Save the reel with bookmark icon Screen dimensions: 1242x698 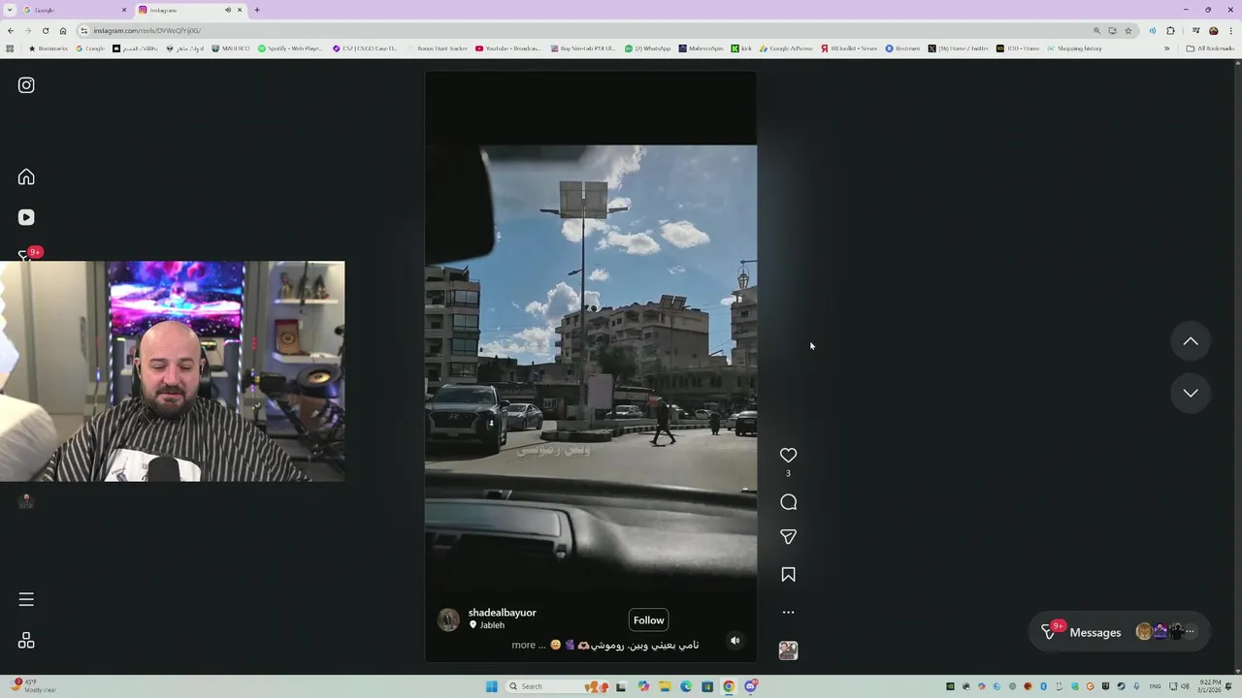pyautogui.click(x=788, y=575)
